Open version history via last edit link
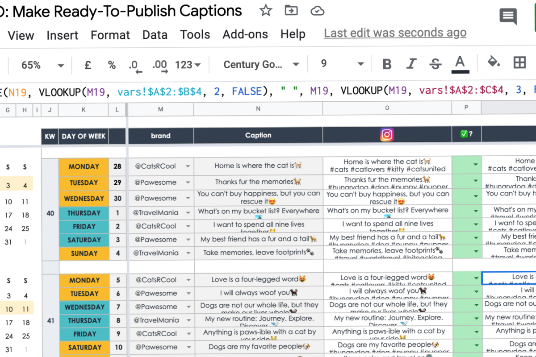 (x=395, y=33)
